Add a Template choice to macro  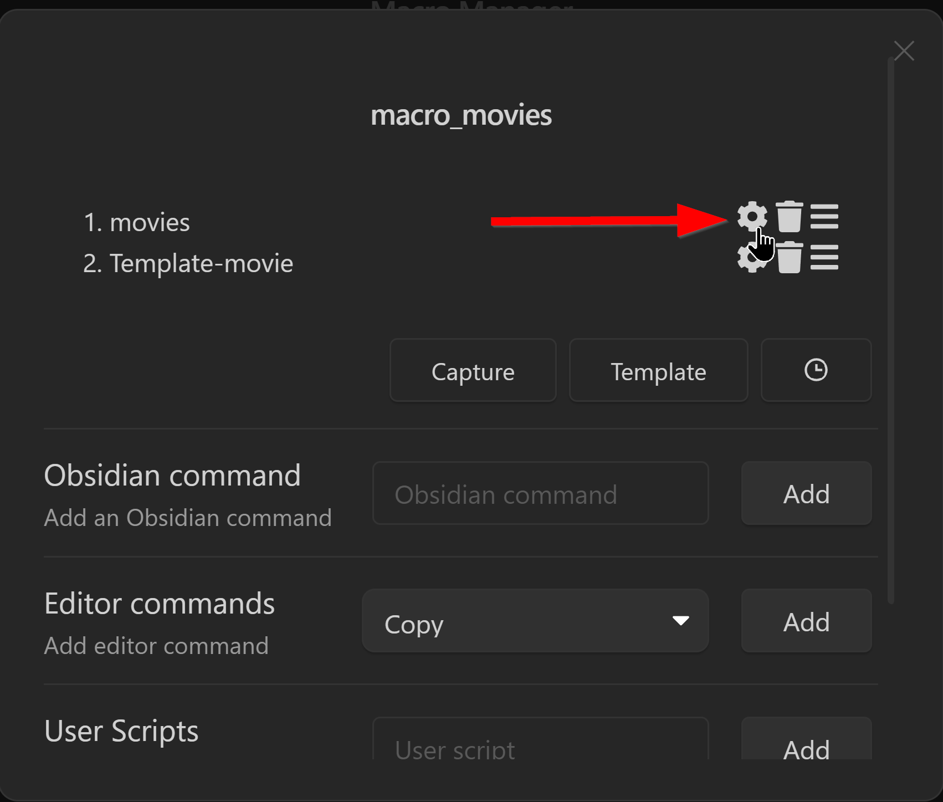659,370
